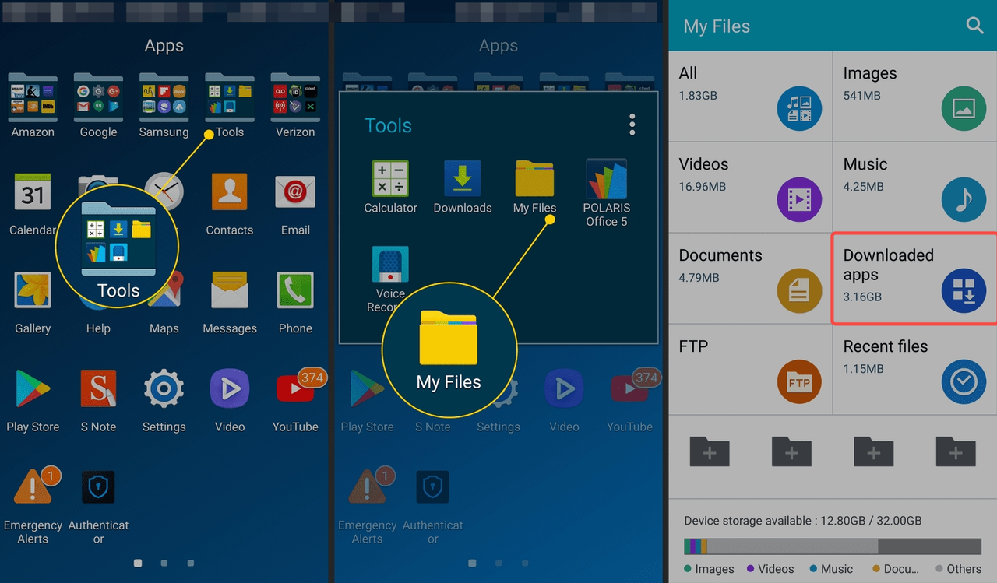Open the Tools folder three-dot options menu

click(632, 125)
